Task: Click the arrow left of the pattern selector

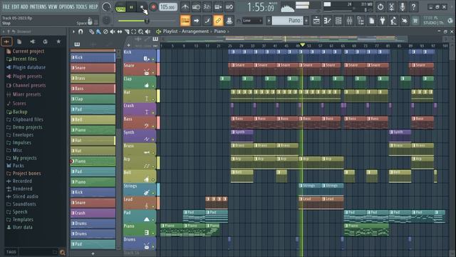Action: pos(269,21)
